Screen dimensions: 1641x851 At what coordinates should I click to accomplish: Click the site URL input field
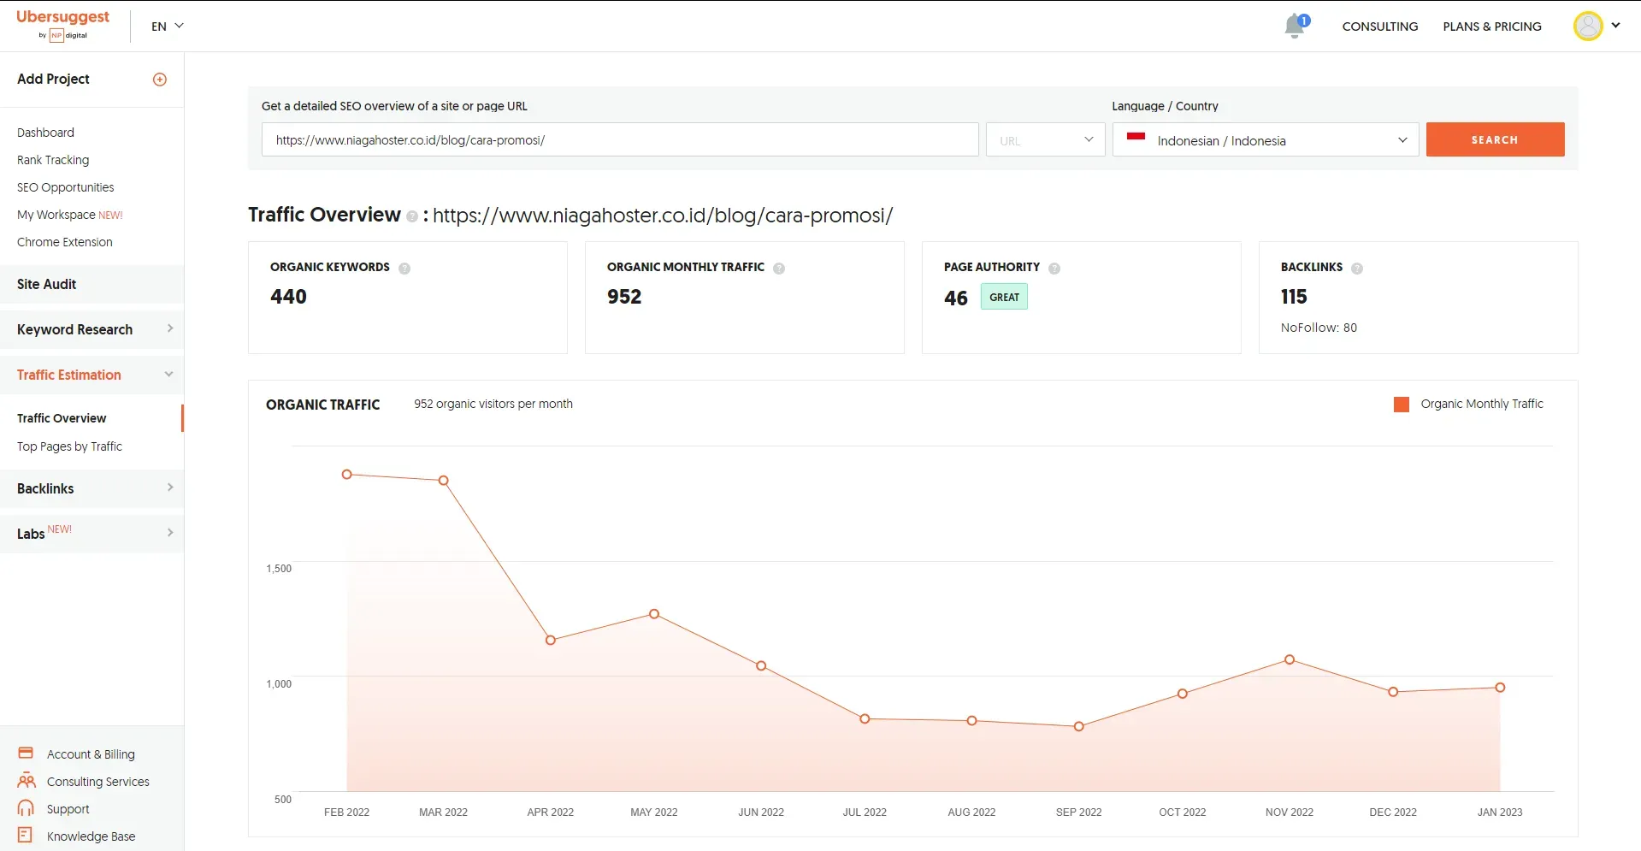pos(619,140)
